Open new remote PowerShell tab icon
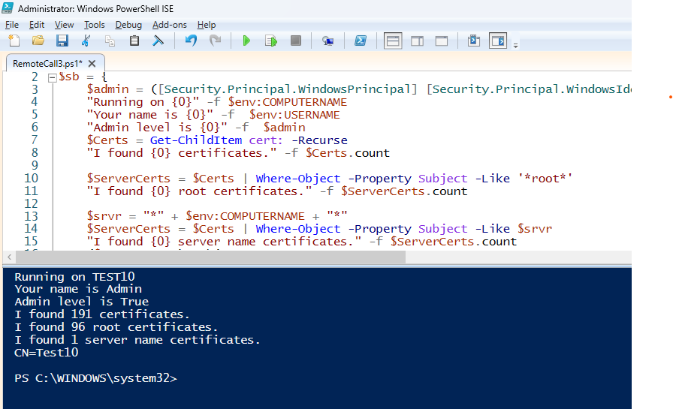 click(328, 41)
